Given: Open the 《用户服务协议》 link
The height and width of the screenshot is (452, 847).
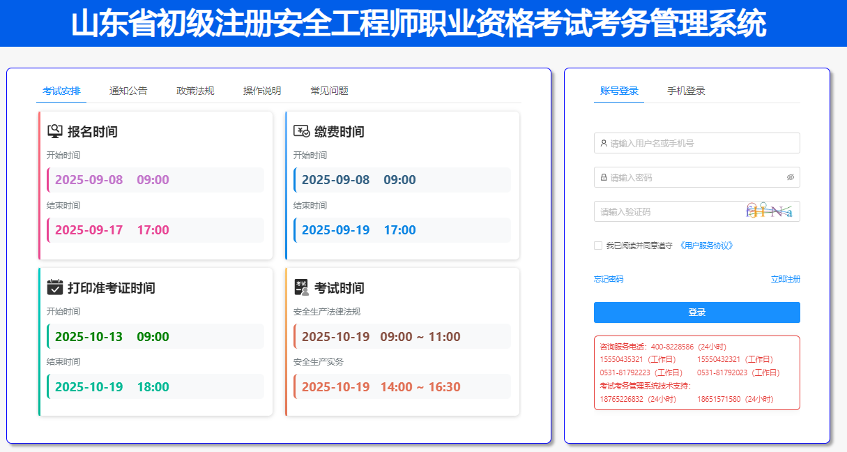Looking at the screenshot, I should (706, 246).
